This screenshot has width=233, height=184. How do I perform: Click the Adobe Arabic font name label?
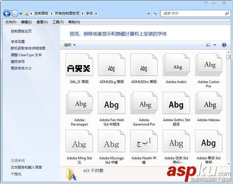[176, 82]
